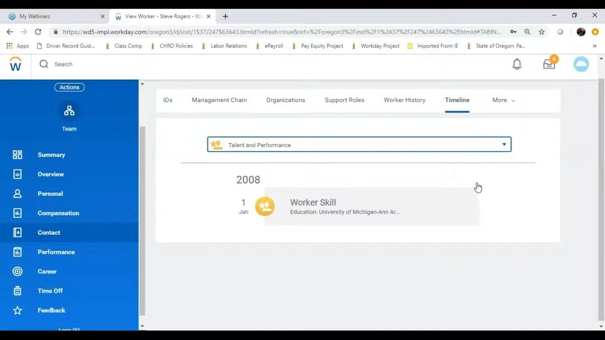Click the Actions button

(69, 87)
